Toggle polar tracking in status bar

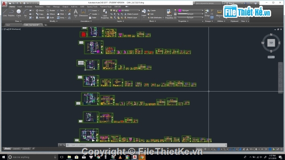pyautogui.click(x=219, y=149)
